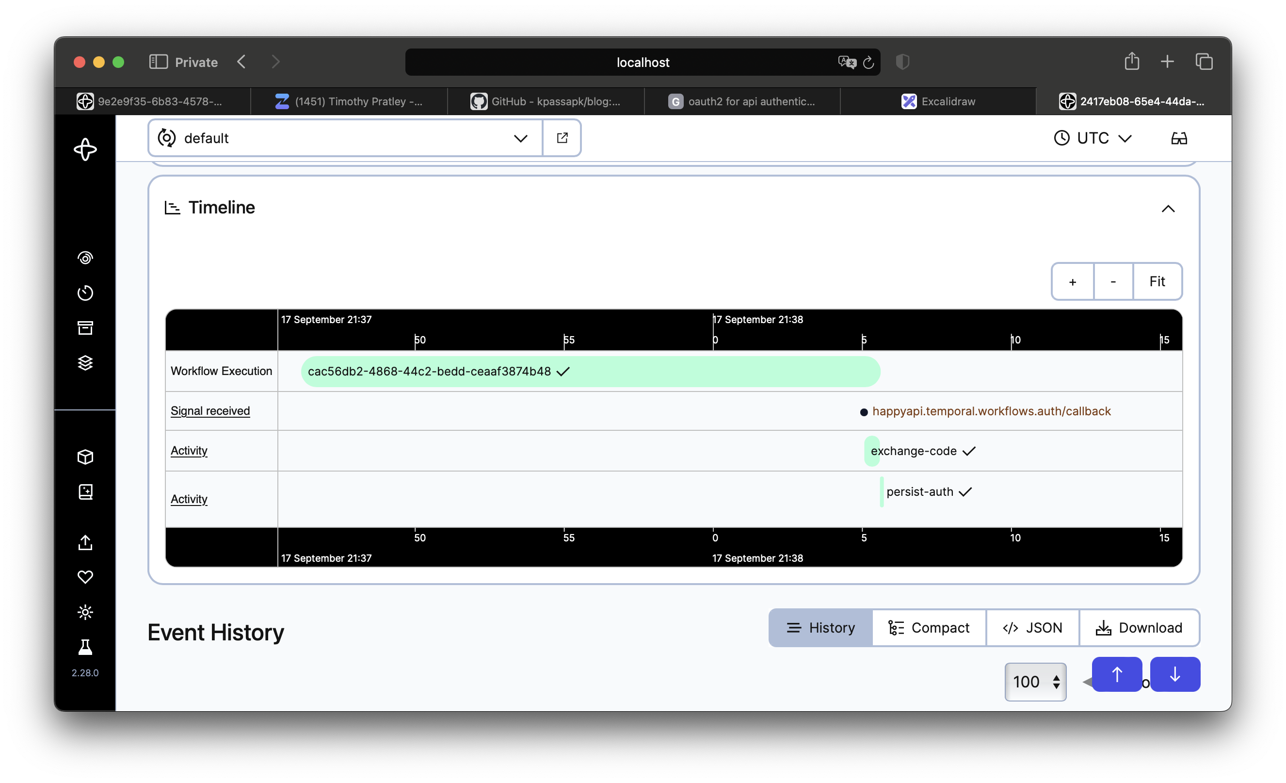Click scroll up arrow in event history
This screenshot has height=783, width=1286.
(1118, 674)
